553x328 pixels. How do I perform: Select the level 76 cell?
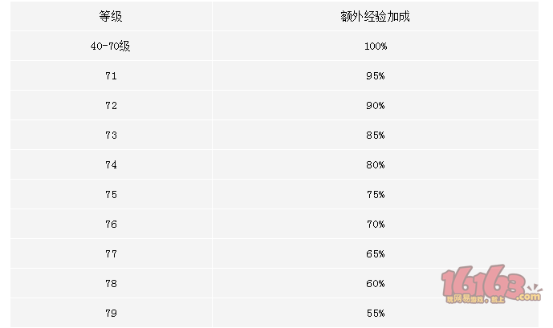click(111, 224)
